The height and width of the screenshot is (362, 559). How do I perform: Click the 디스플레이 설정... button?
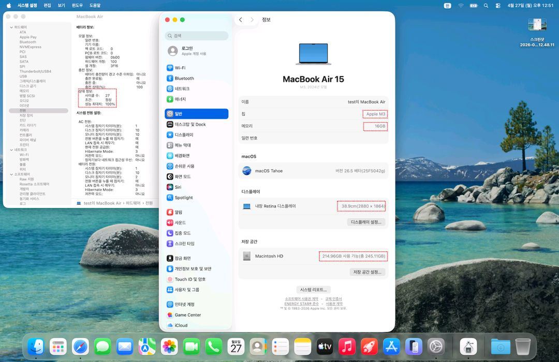tap(366, 222)
